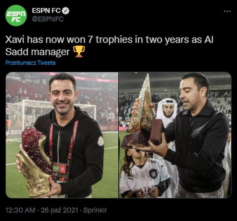Click the golden boot trophy in left photo

[x=35, y=162]
